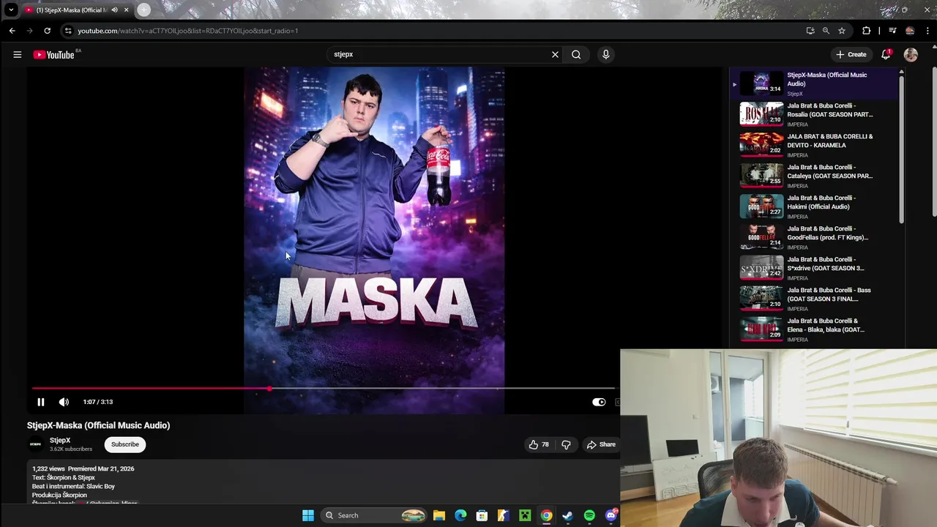Go to YouTube home via logo
The width and height of the screenshot is (937, 527).
click(54, 55)
